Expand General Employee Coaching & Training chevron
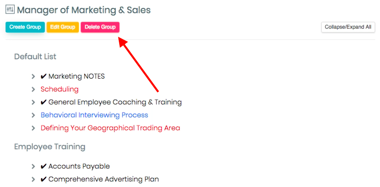 34,102
